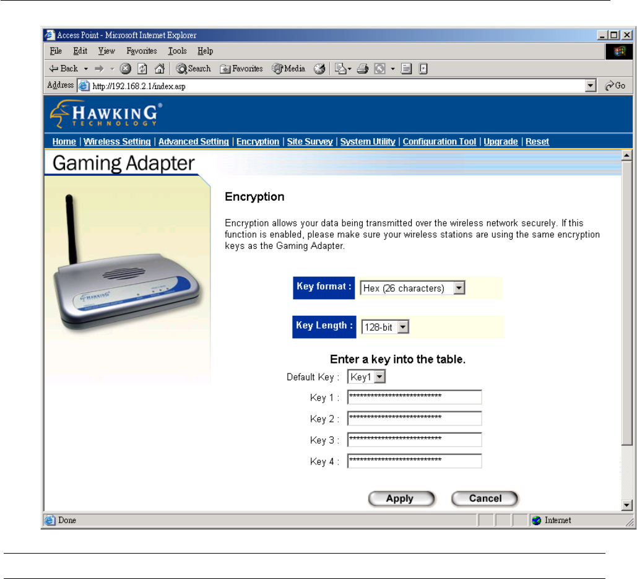The image size is (637, 579).
Task: Click the Discuss page toolbar icon
Action: [406, 69]
